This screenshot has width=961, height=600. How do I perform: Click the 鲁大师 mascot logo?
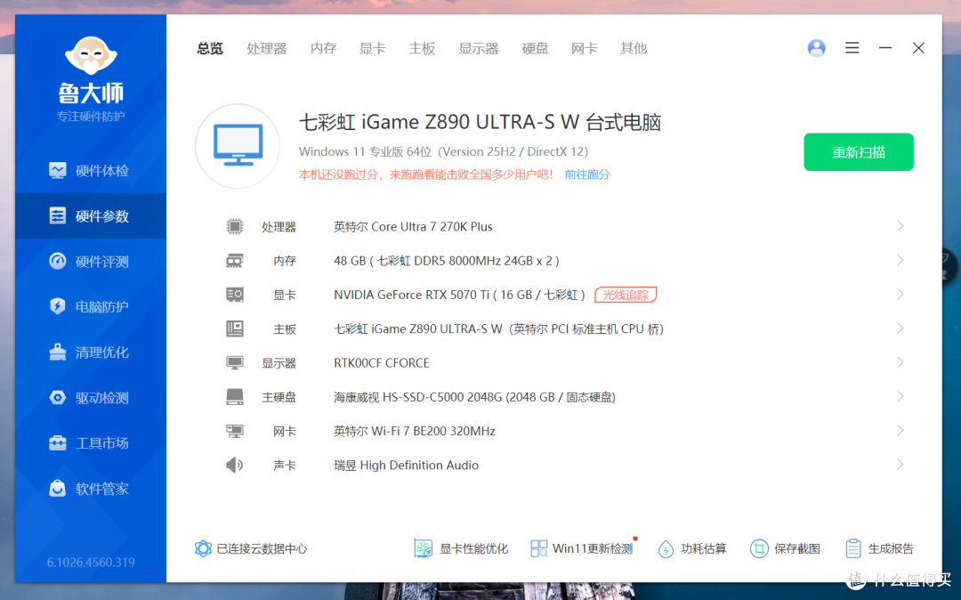91,55
